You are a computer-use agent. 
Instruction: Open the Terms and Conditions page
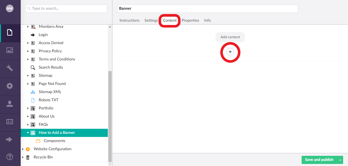(57, 59)
